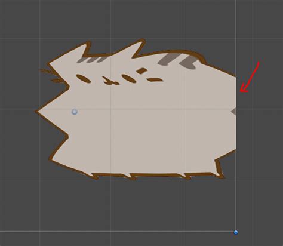The image size is (283, 246).
Task: Select the blue rect corner handle
Action: [236, 232]
